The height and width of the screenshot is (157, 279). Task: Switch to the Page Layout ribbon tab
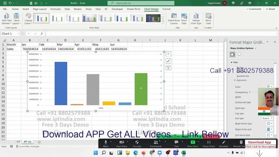[40, 9]
